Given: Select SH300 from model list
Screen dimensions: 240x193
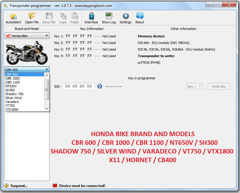Looking at the screenshot, I should click(x=24, y=90).
